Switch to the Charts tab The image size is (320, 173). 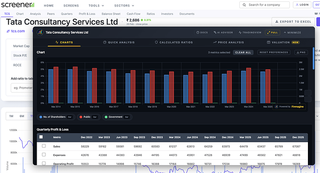click(64, 42)
